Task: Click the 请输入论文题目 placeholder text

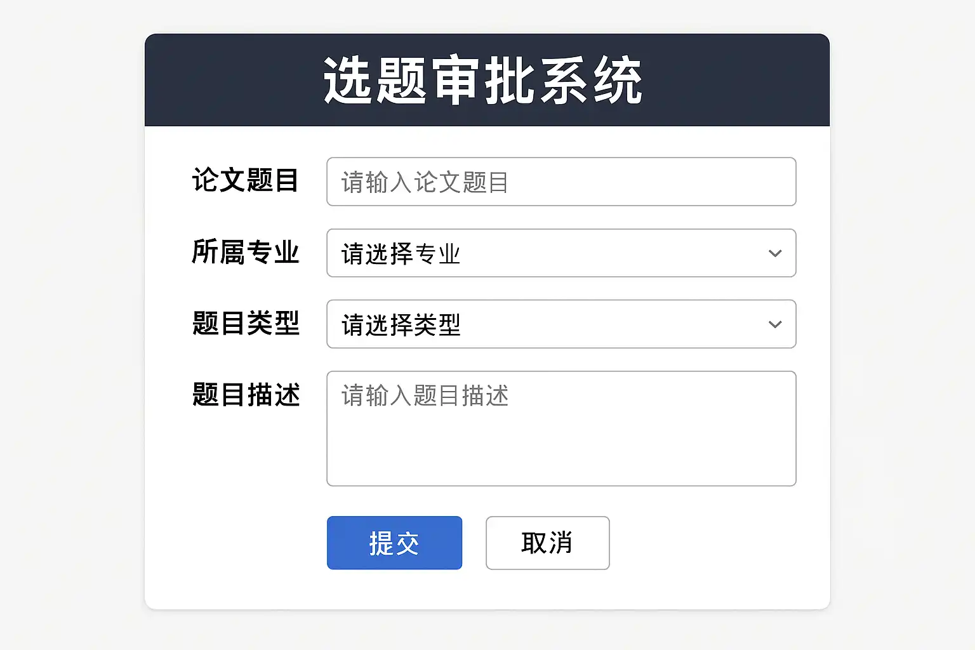Action: pos(425,183)
